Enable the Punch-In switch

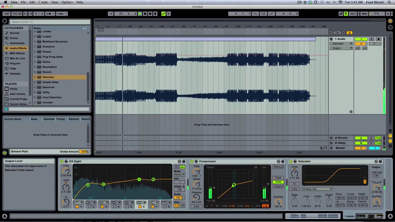[255, 14]
